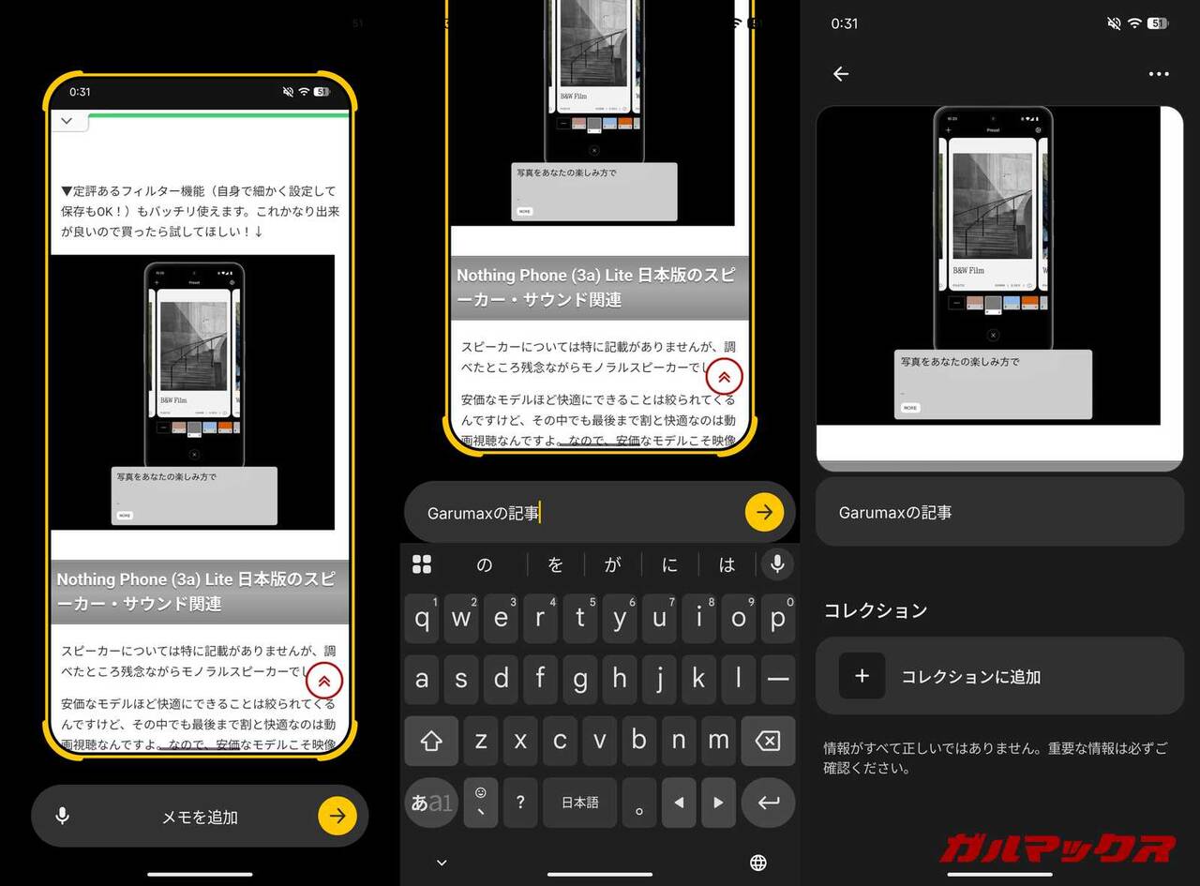The image size is (1200, 886).
Task: Submit the Garumaxの記事 memo with yellow arrow
Action: (764, 512)
